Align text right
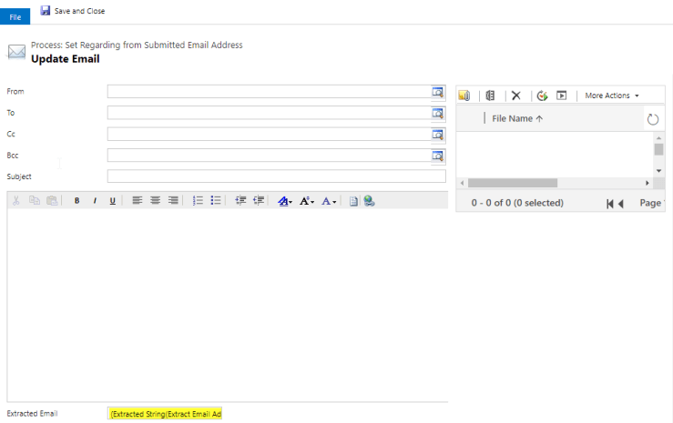The image size is (673, 423). click(173, 200)
